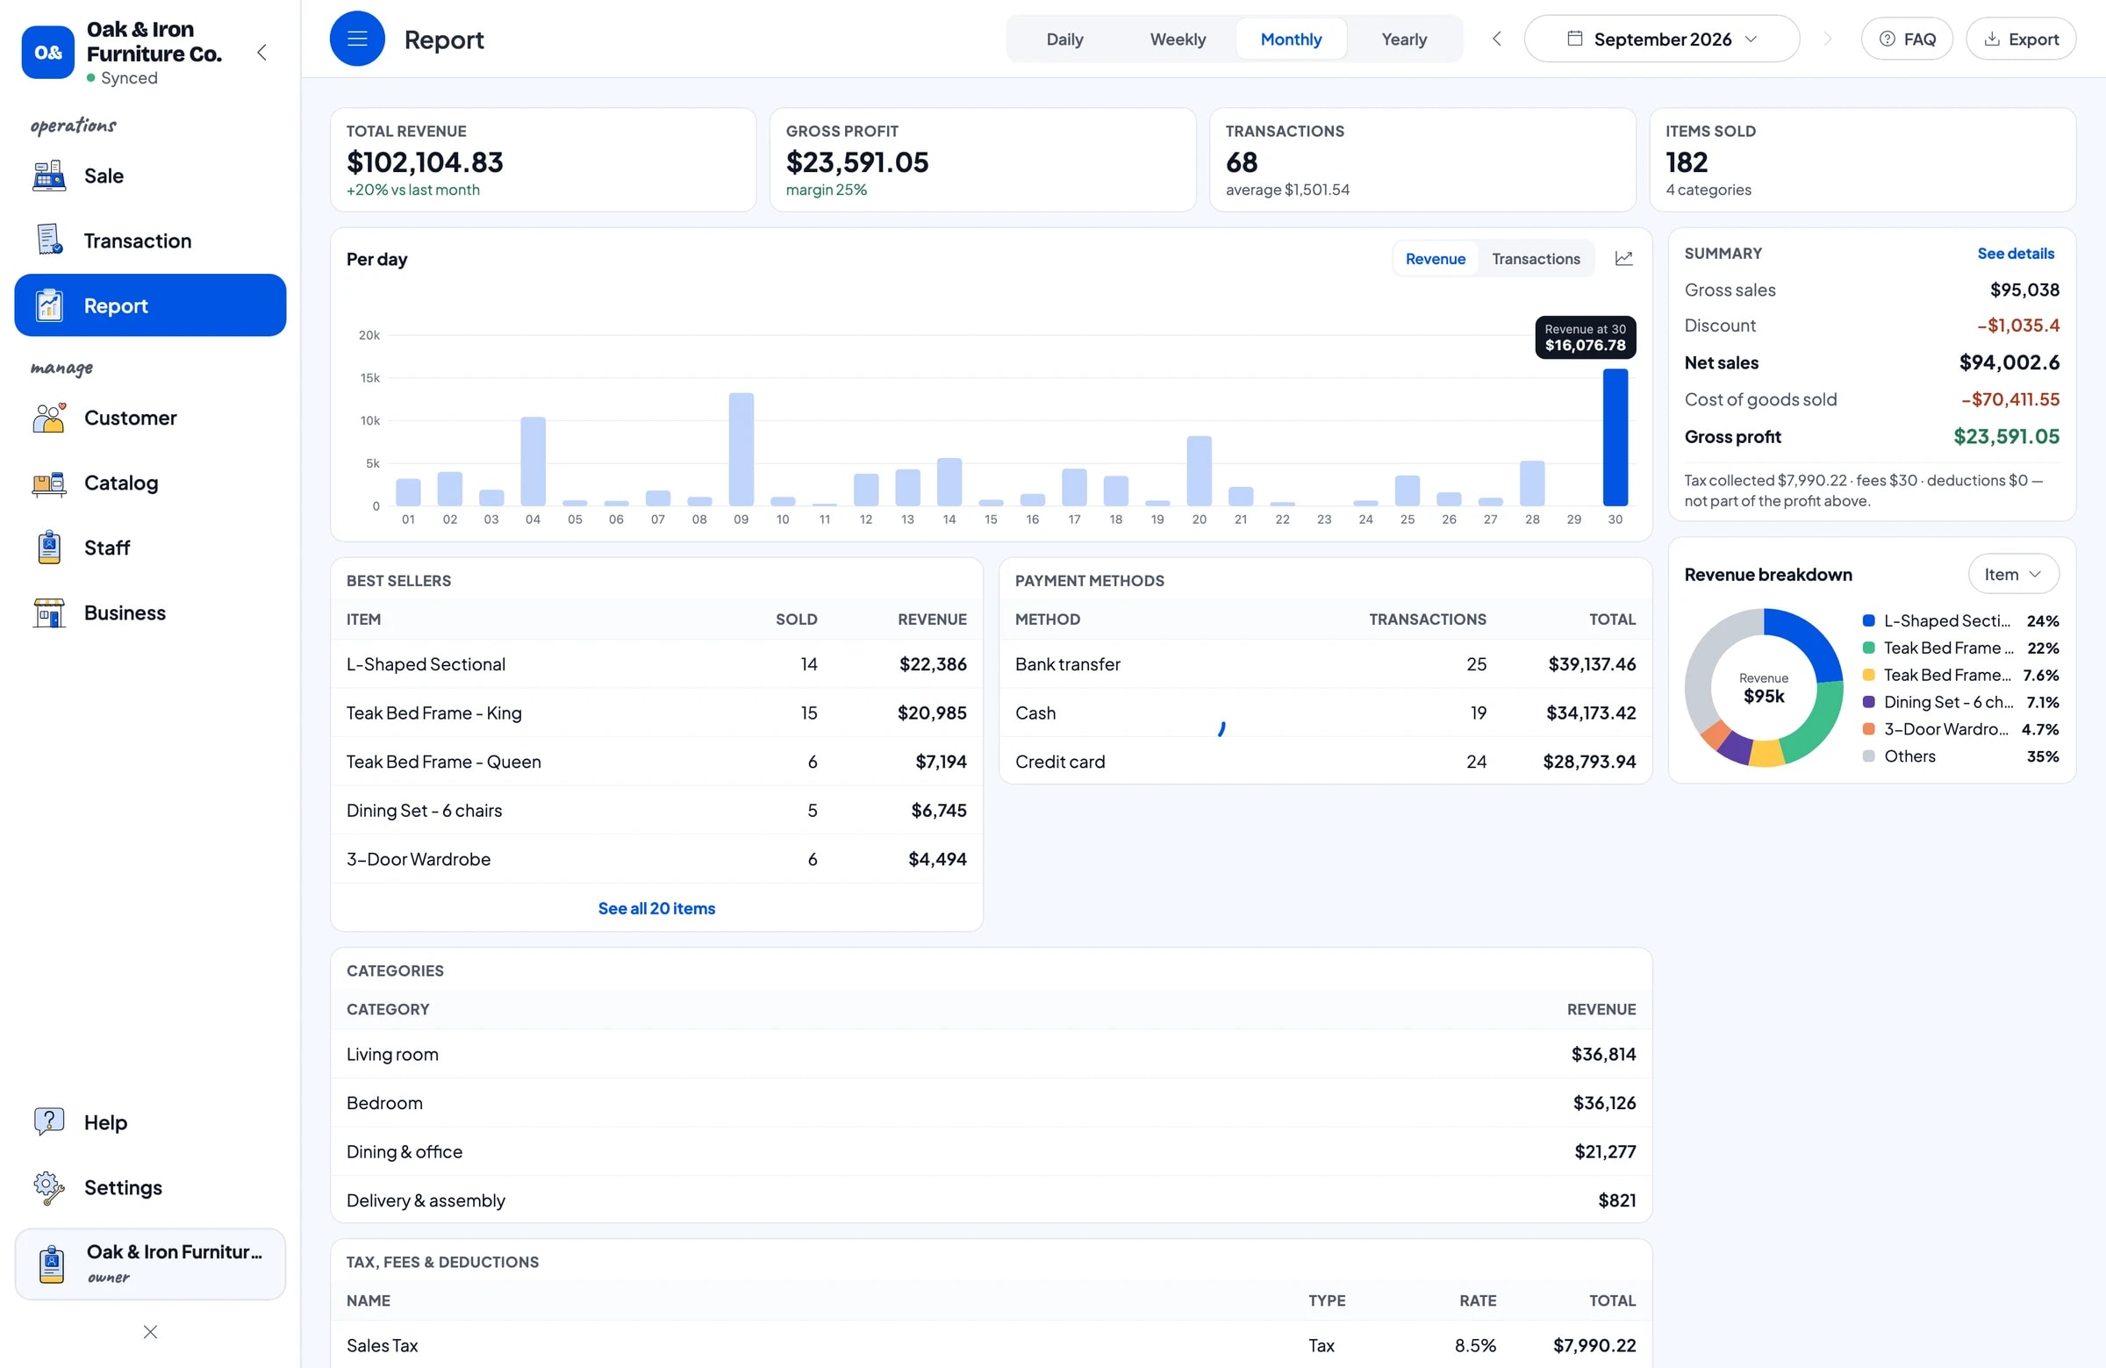This screenshot has width=2106, height=1368.
Task: Open the owner account card
Action: pyautogui.click(x=150, y=1264)
